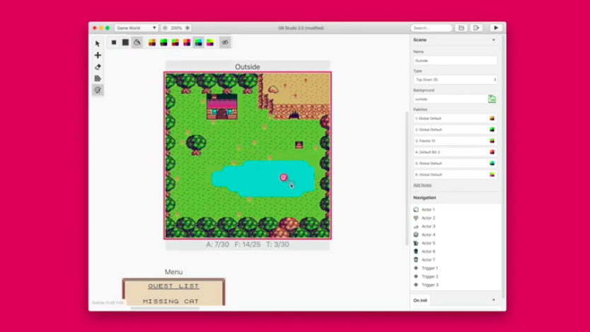
Task: Select Trigger 1 in Navigation
Action: point(456,268)
